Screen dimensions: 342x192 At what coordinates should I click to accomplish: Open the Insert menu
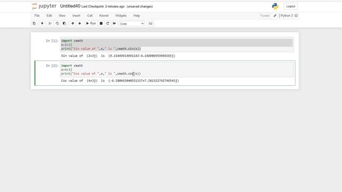(x=76, y=15)
